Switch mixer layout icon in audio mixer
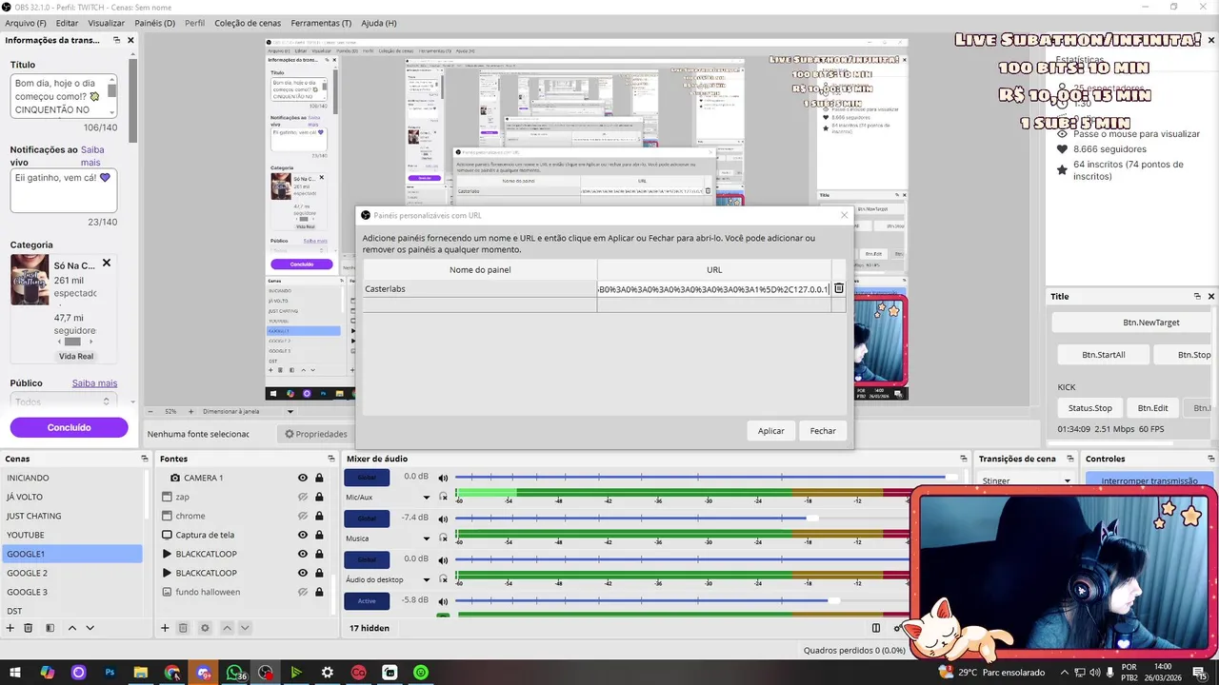 (x=876, y=628)
